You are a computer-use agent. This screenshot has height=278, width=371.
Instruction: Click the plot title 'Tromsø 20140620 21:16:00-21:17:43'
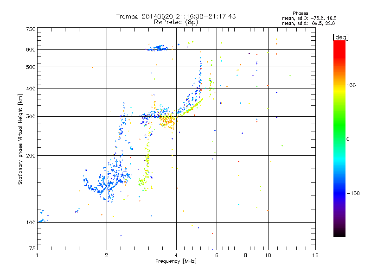click(x=176, y=16)
